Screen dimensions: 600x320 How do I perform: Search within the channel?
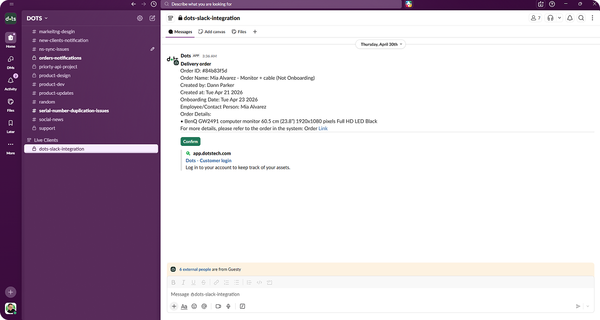tap(581, 18)
